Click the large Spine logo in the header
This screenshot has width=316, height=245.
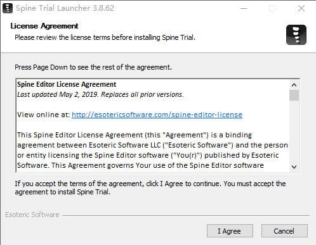click(296, 35)
